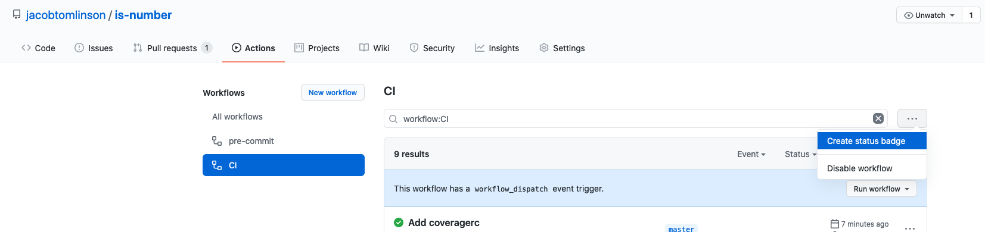Select All workflows in sidebar

[x=237, y=117]
